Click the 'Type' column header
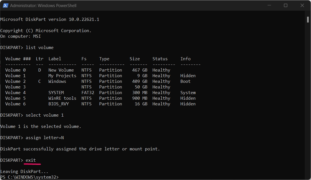The image size is (311, 180). 104,59
